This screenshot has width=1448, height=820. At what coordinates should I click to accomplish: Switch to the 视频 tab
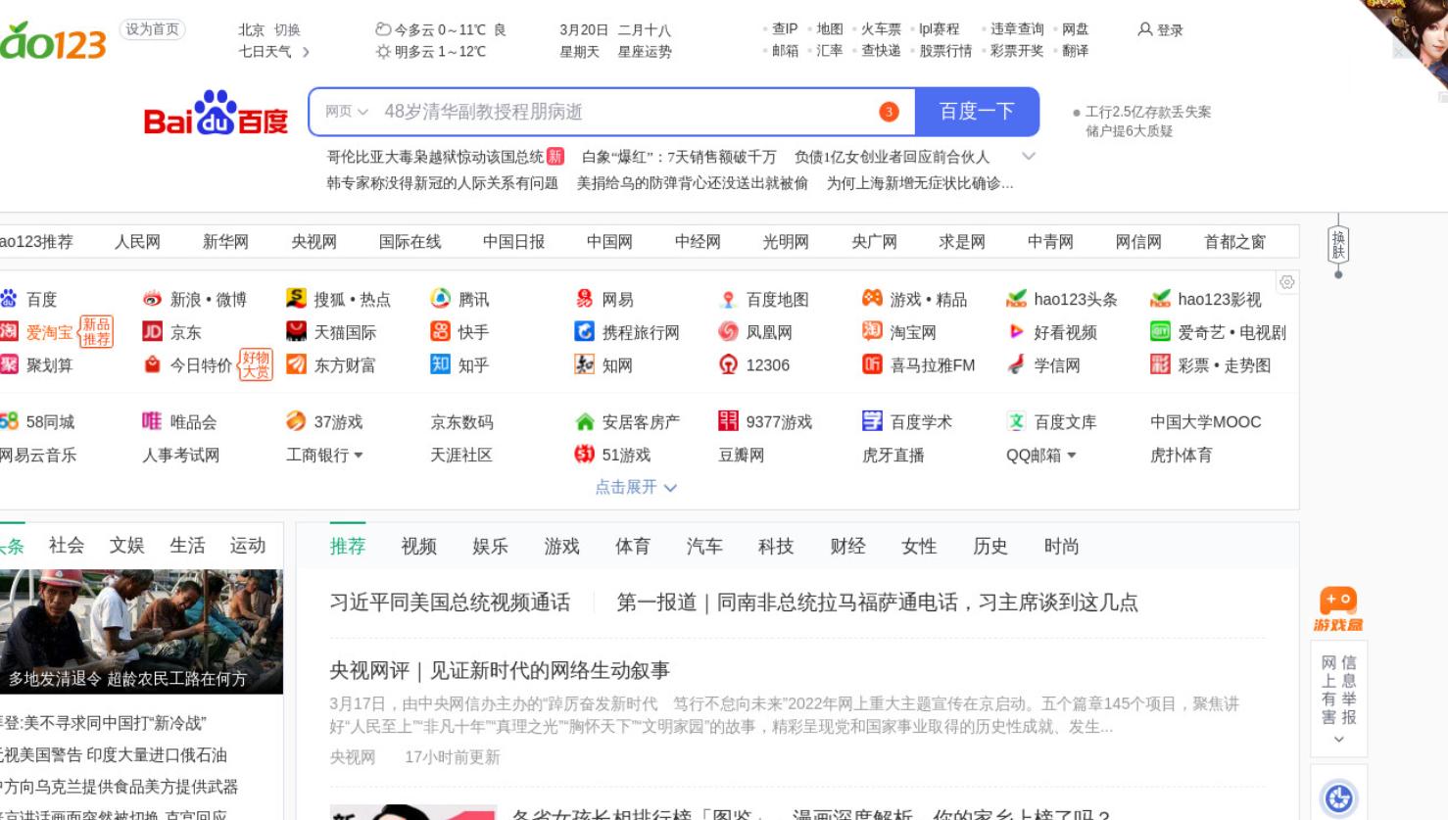[419, 546]
